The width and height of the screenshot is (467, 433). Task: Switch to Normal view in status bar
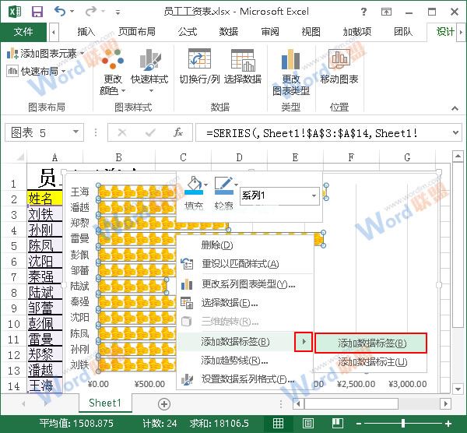pyautogui.click(x=278, y=423)
